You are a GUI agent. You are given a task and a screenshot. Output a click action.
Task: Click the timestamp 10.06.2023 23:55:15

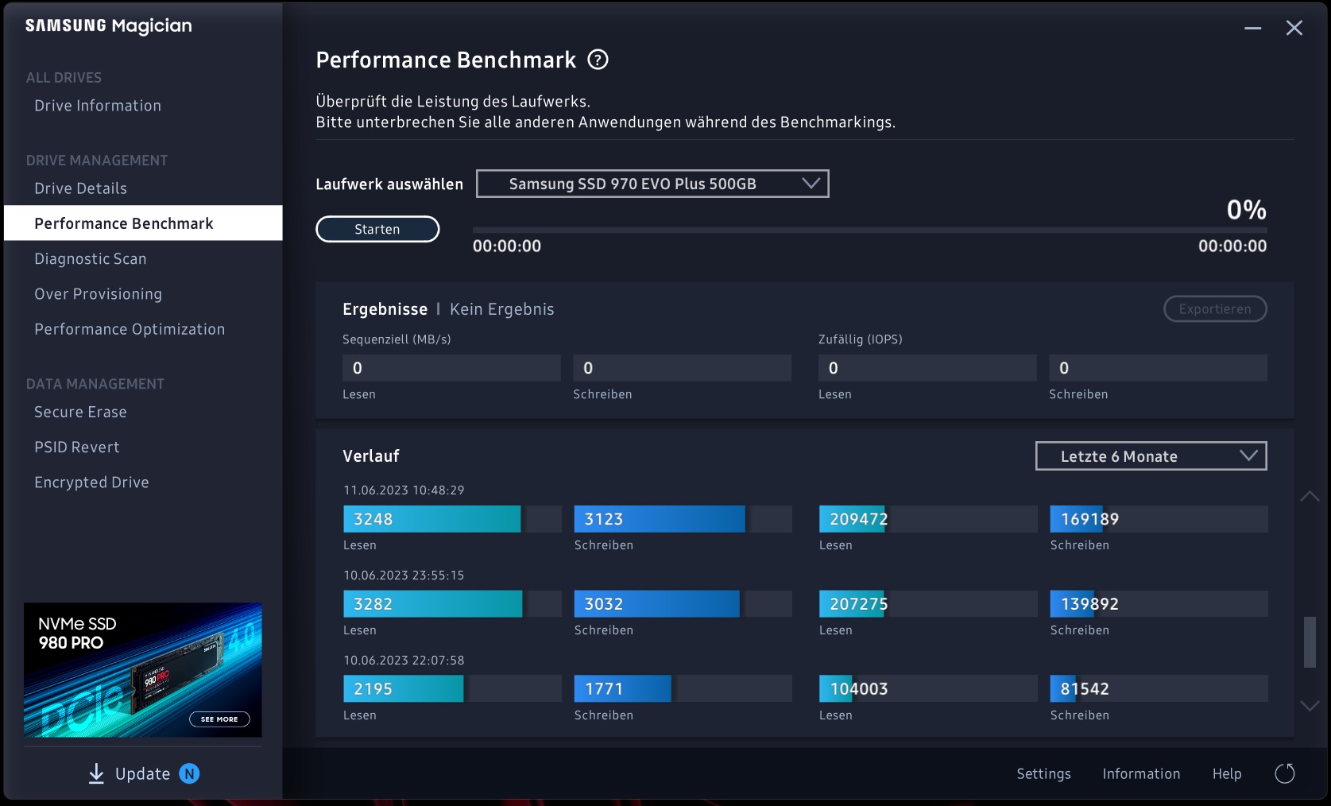pos(404,575)
